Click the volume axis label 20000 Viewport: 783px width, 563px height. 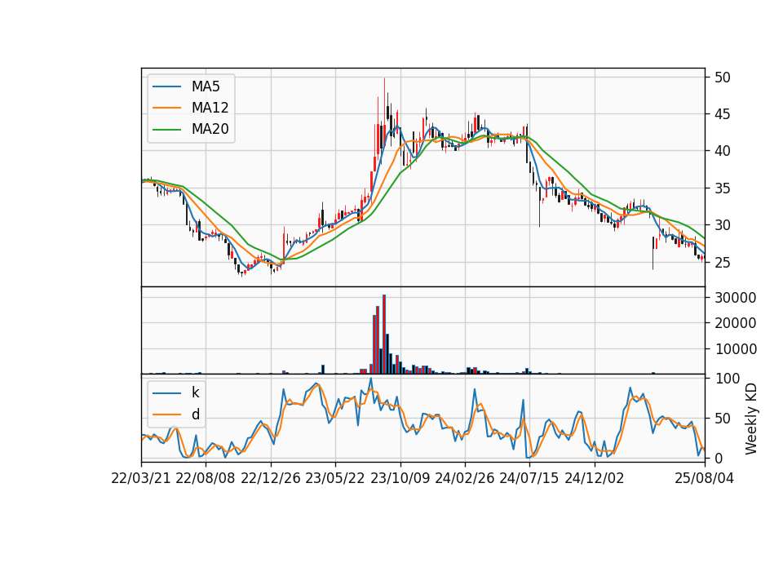pyautogui.click(x=735, y=323)
